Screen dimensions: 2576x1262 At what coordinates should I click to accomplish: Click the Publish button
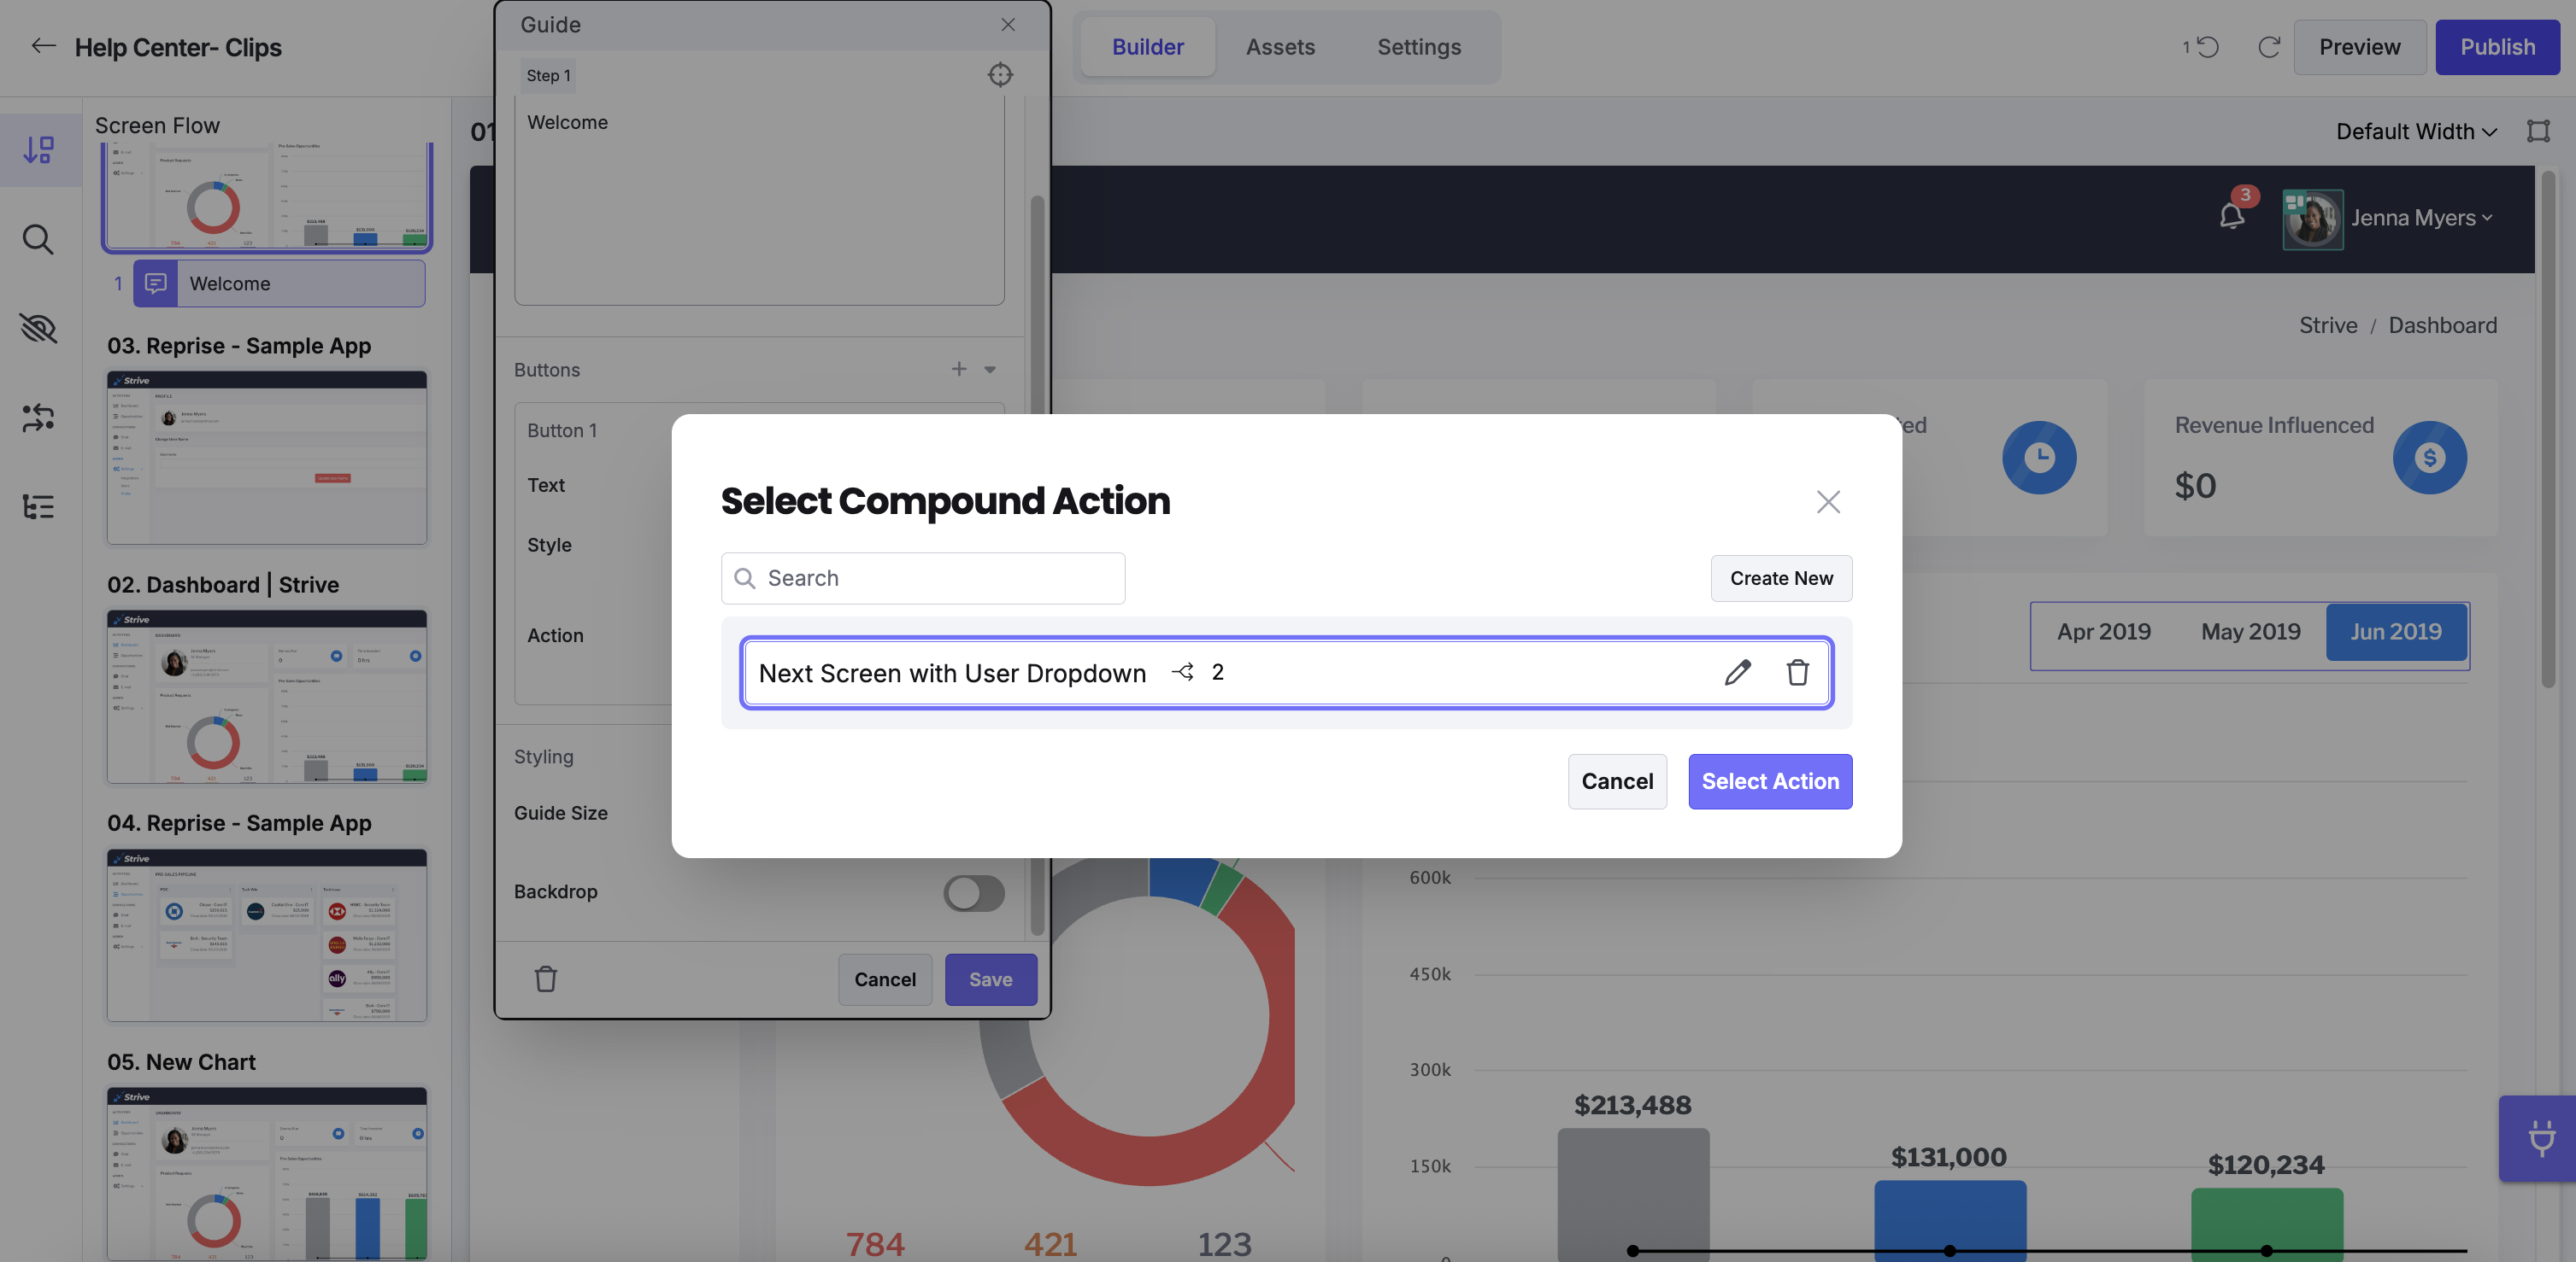tap(2497, 47)
